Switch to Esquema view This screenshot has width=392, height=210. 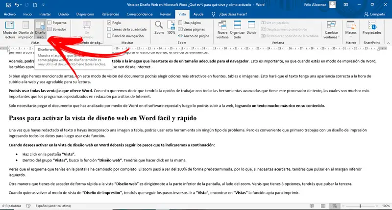[x=57, y=23]
